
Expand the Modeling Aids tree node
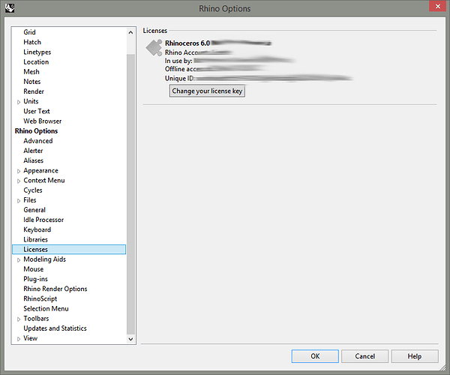pos(19,259)
